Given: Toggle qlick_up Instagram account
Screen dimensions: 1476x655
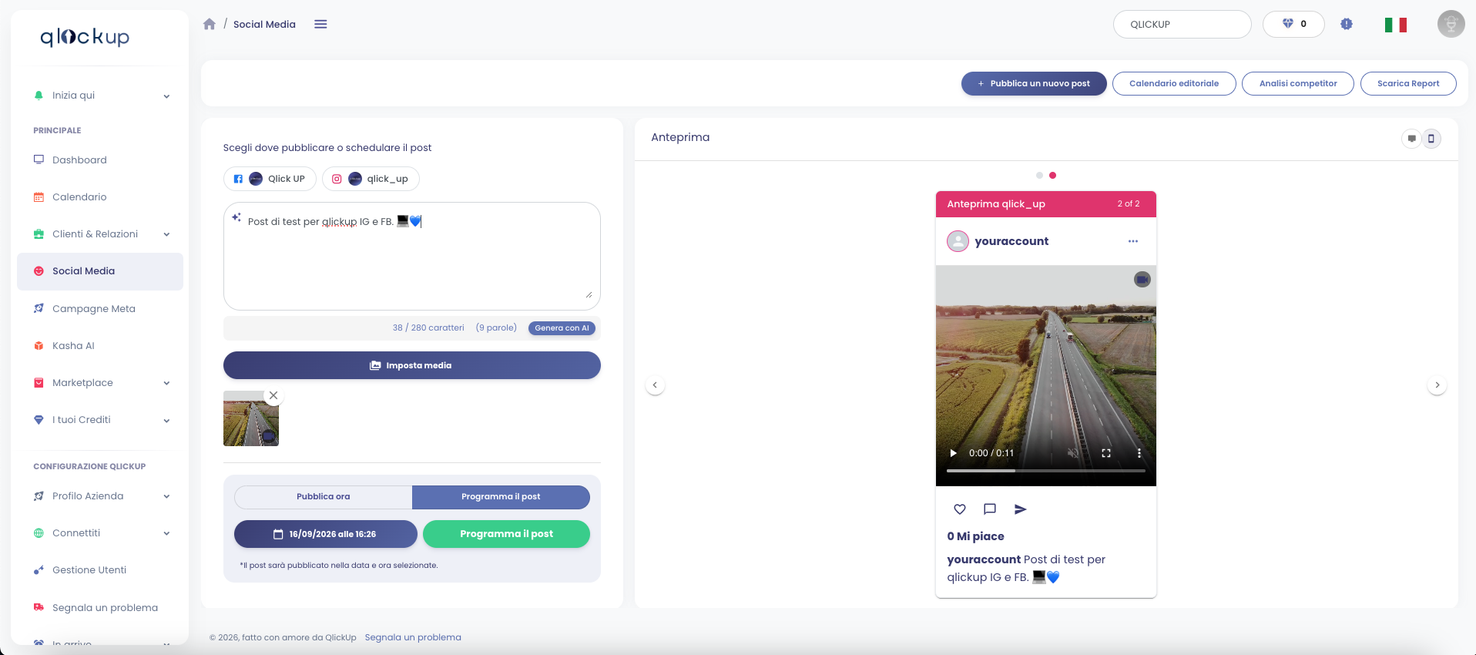Looking at the screenshot, I should tap(371, 179).
